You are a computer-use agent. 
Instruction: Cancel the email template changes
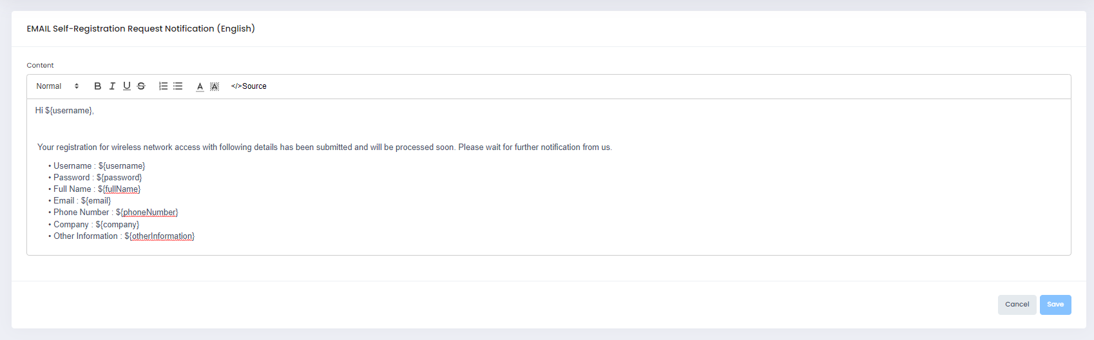point(1017,305)
